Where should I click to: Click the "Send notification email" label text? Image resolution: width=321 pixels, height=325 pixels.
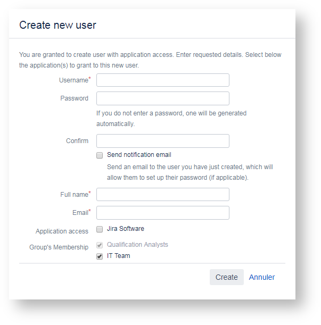[x=139, y=155]
